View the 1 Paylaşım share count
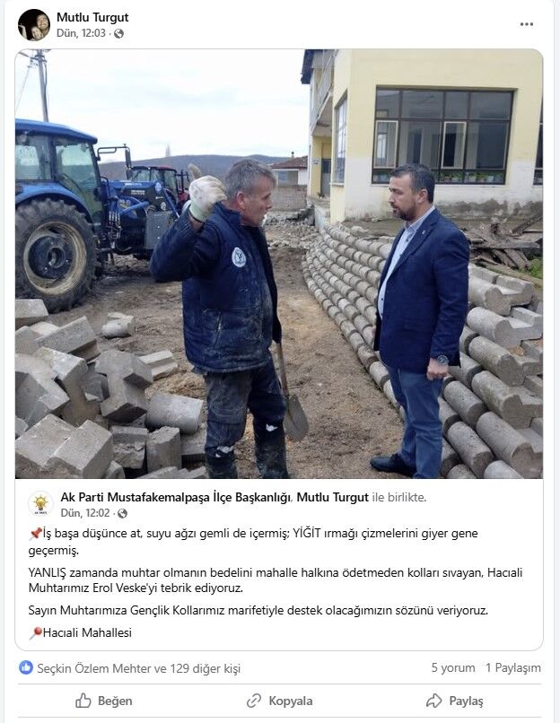The width and height of the screenshot is (560, 723). (513, 667)
